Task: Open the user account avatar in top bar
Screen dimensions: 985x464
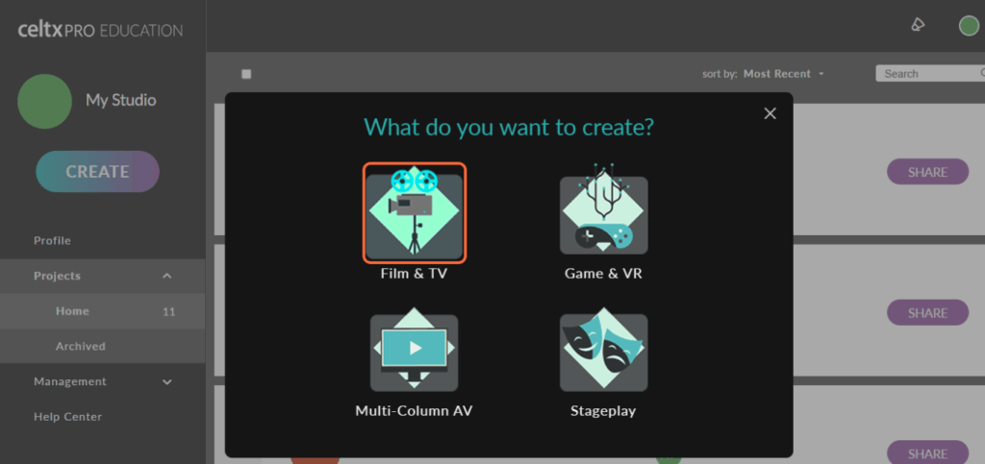Action: click(x=969, y=26)
